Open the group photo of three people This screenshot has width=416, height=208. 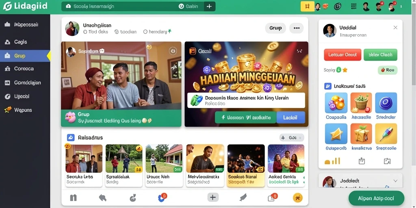click(x=121, y=76)
